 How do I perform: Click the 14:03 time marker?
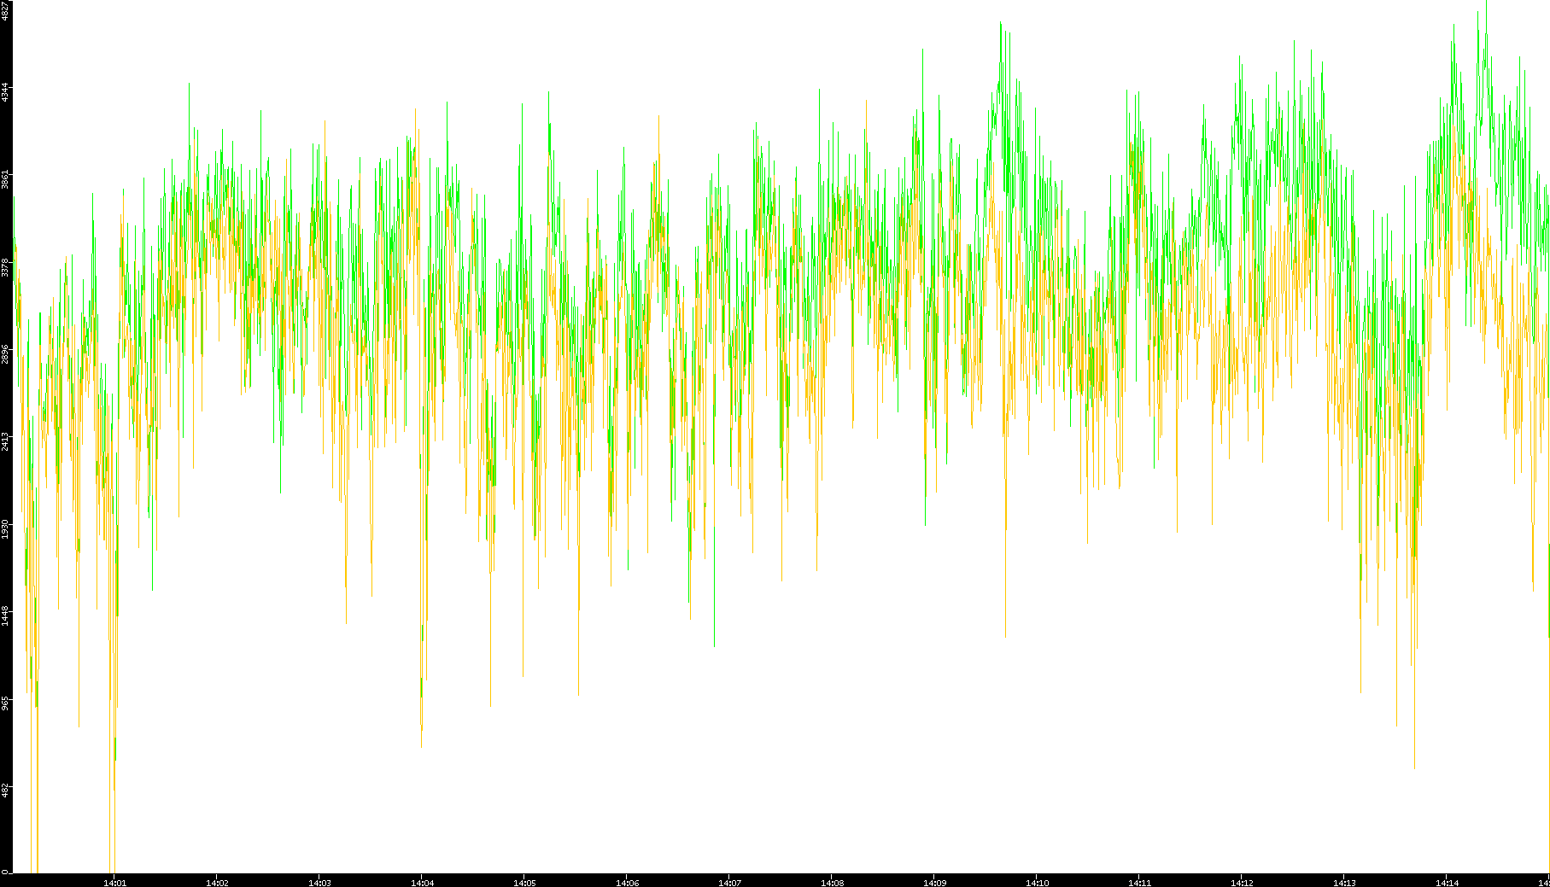pyautogui.click(x=319, y=882)
